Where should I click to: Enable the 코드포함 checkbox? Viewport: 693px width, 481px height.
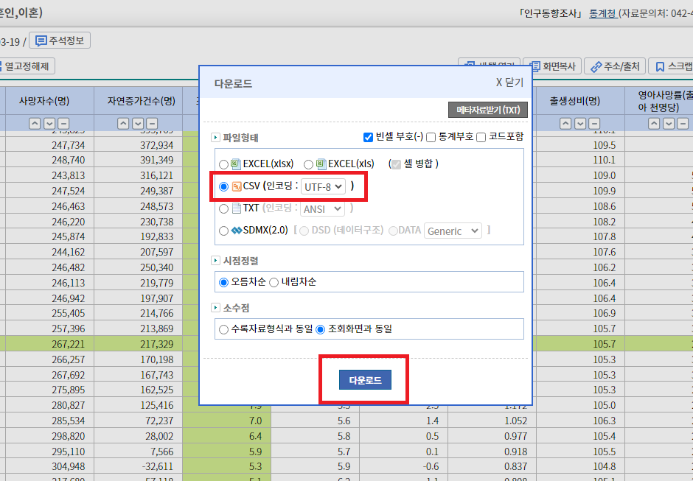pos(481,137)
